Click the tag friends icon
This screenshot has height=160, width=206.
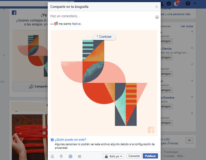[53, 156]
